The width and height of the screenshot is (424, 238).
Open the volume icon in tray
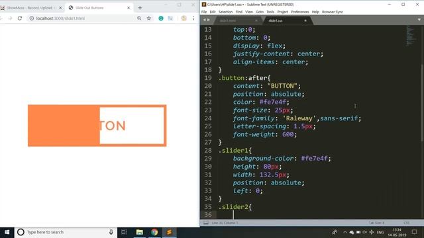[365, 232]
